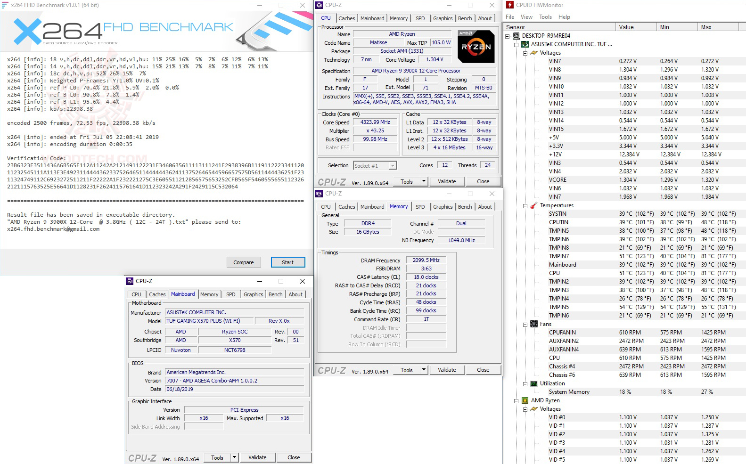Open Bench tab in top CPU-Z window
The height and width of the screenshot is (464, 746).
coord(465,18)
